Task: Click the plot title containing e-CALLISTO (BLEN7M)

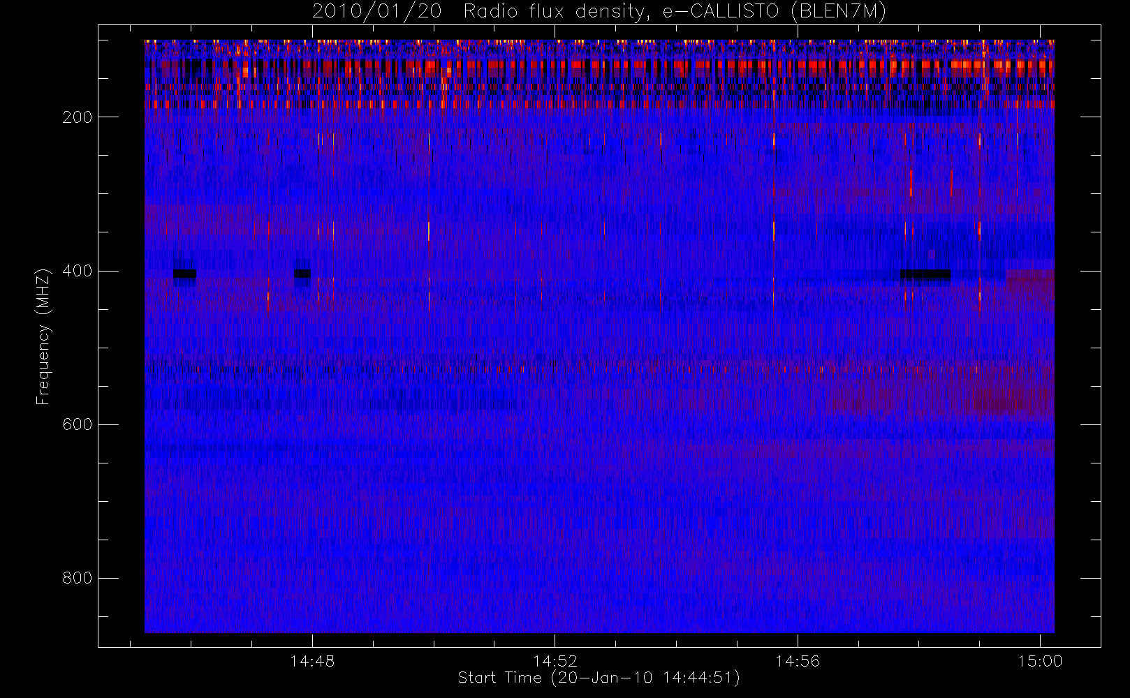Action: pos(599,12)
